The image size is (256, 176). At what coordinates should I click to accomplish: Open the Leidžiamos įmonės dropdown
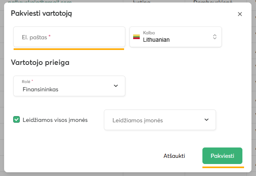pyautogui.click(x=160, y=120)
